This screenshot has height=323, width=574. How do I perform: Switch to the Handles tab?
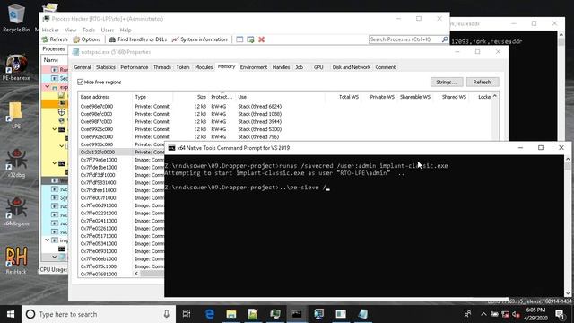pyautogui.click(x=281, y=67)
